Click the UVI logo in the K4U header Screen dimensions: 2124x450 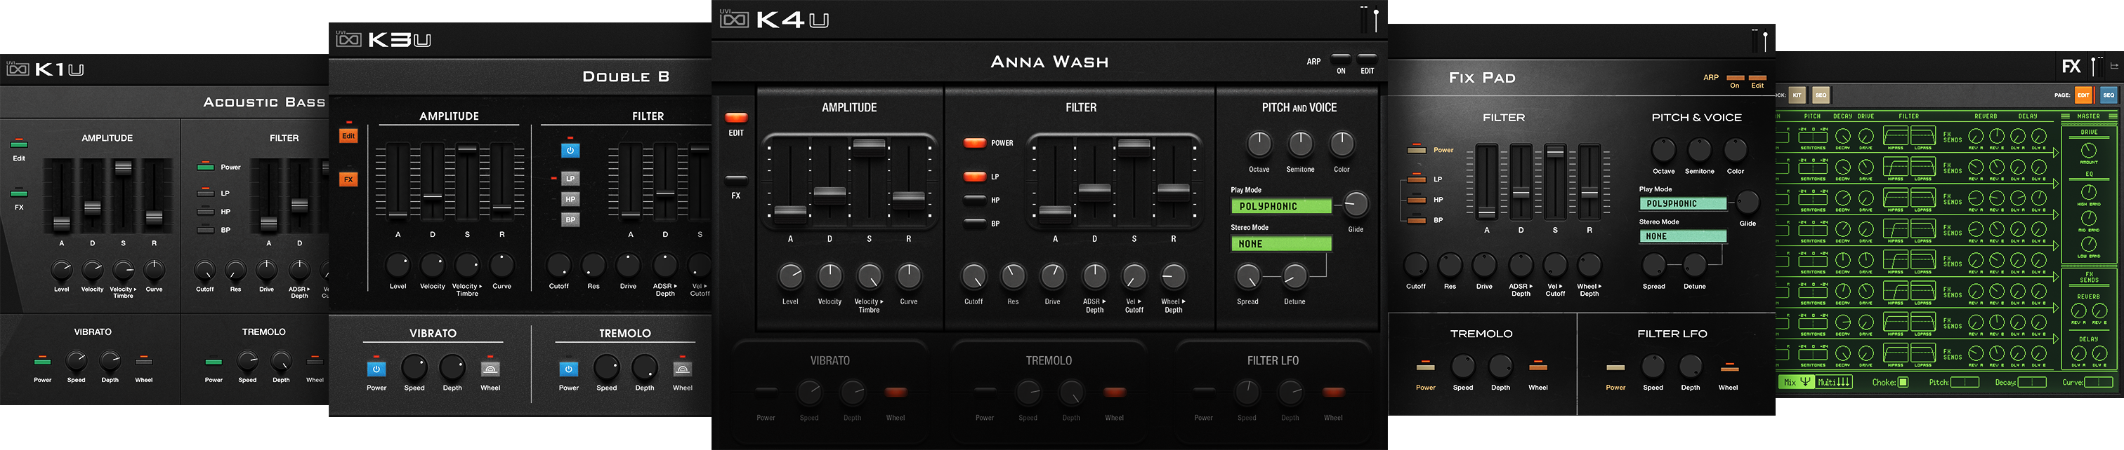tap(734, 18)
